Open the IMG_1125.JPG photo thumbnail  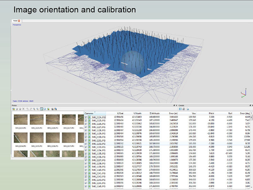(36, 120)
